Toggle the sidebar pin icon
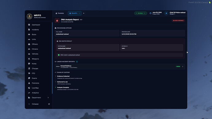The image size is (212, 119). (x=49, y=104)
